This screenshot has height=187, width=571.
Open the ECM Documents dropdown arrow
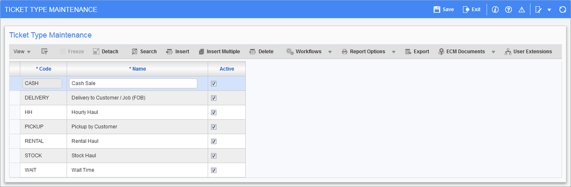pos(493,52)
